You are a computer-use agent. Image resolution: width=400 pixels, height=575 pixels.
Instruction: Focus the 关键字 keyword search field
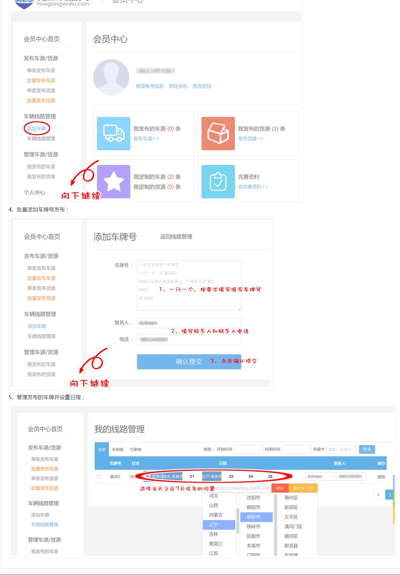341,449
